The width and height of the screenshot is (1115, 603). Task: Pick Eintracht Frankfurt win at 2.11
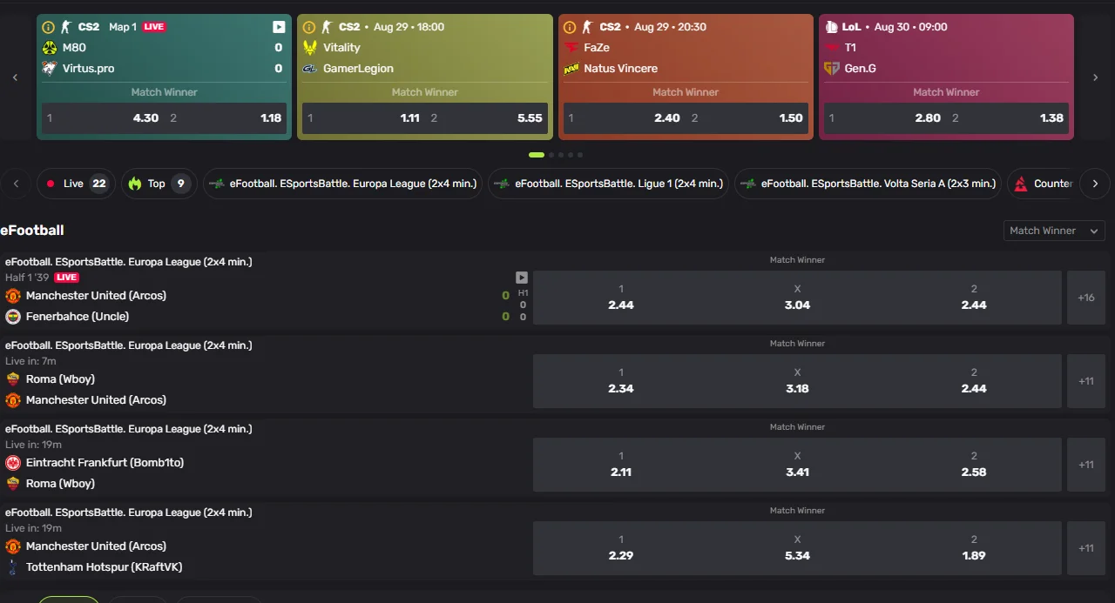coord(621,465)
